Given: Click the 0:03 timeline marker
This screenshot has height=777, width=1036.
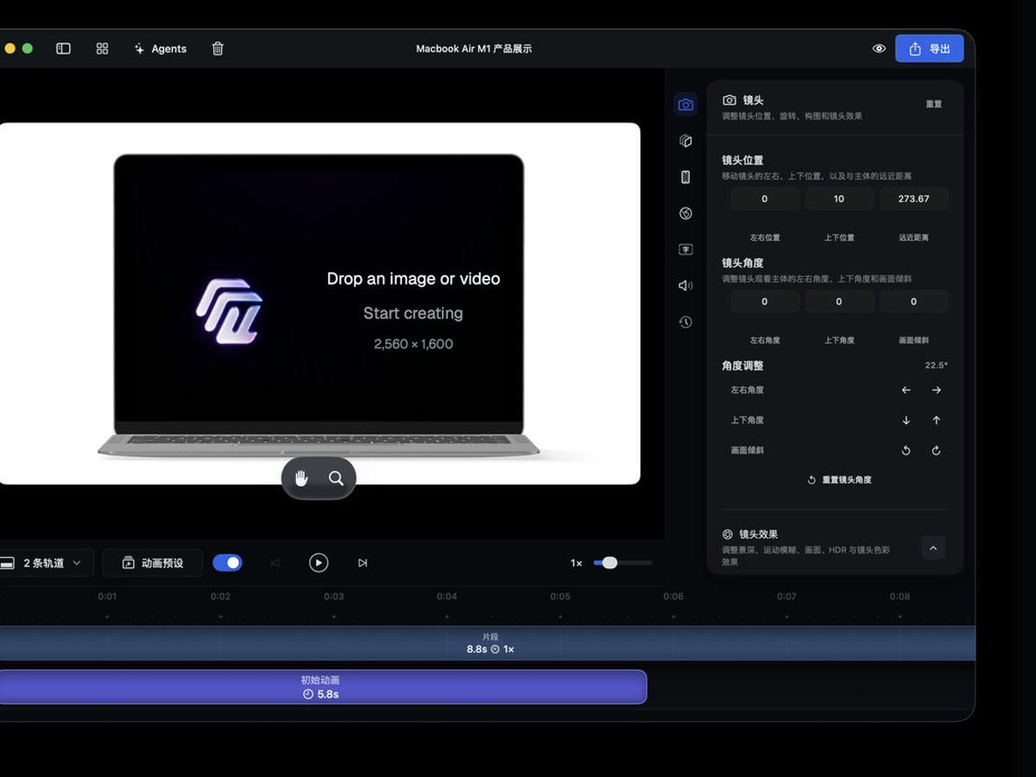Looking at the screenshot, I should pyautogui.click(x=334, y=597).
